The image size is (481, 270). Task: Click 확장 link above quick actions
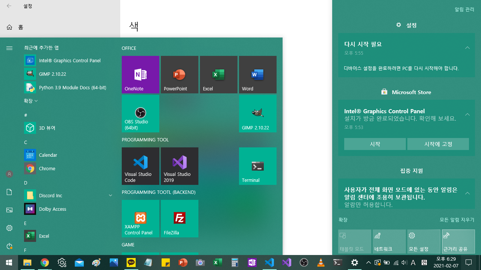(343, 220)
